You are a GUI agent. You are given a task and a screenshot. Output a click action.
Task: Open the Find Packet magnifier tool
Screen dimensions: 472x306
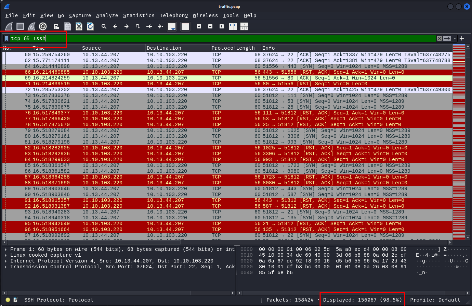104,26
